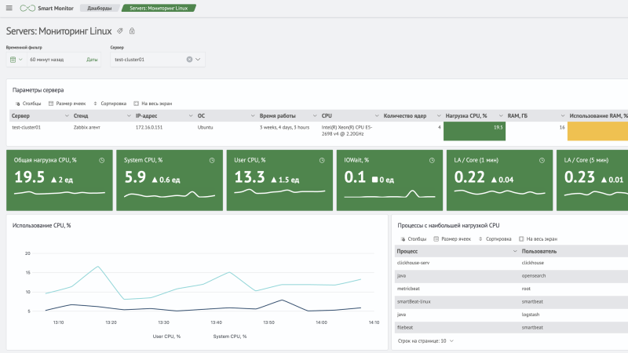Click clock icon on User CPU card
Viewport: 628px width, 353px height.
(x=322, y=160)
